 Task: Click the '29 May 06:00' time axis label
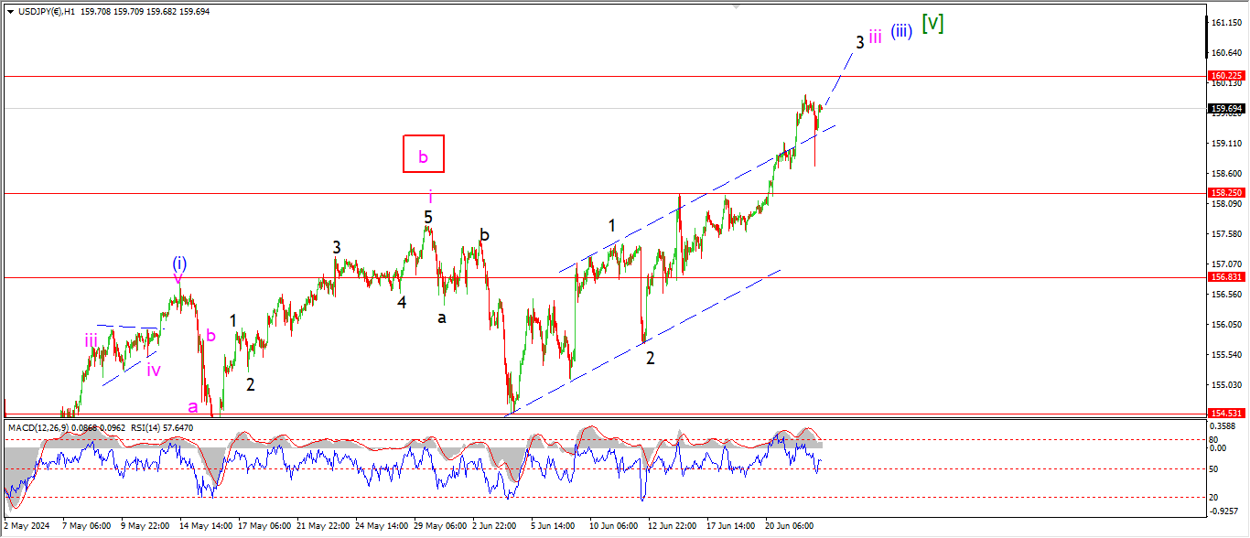click(x=441, y=526)
